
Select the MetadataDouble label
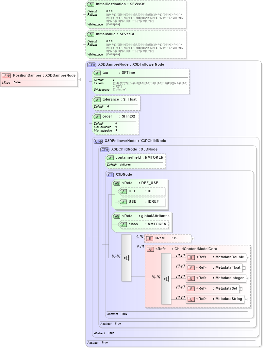click(220, 257)
